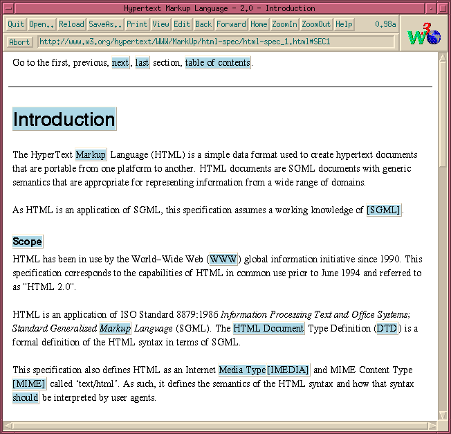
Task: Follow the 'table of contents' link
Action: tap(218, 63)
